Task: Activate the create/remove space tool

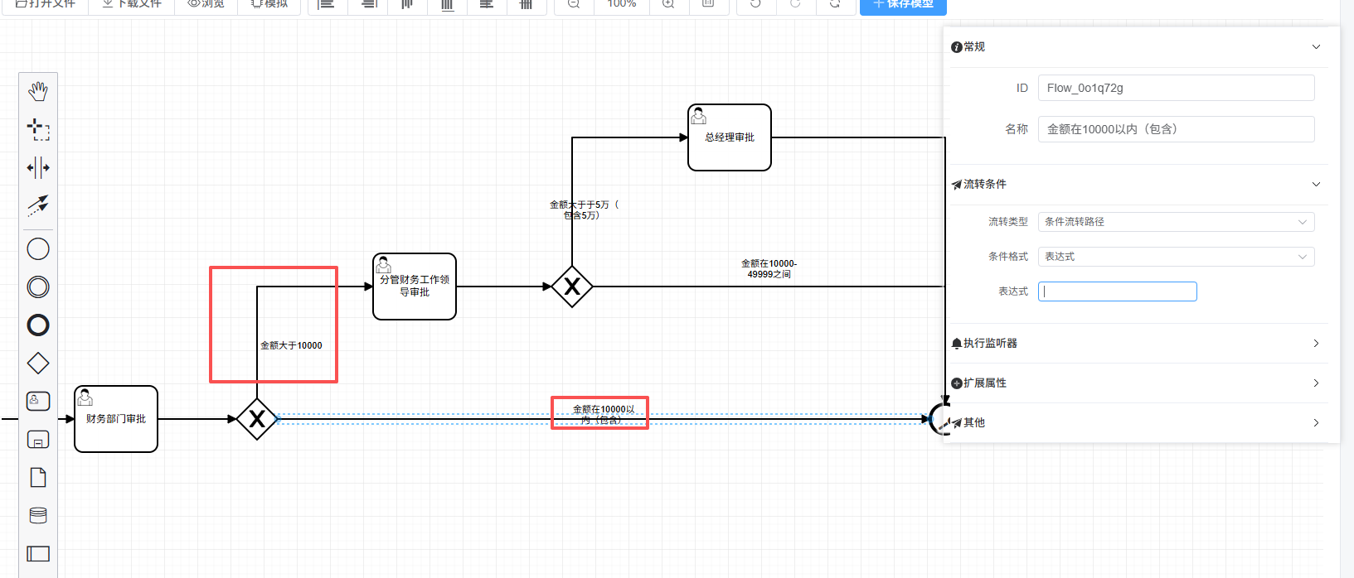Action: coord(38,167)
